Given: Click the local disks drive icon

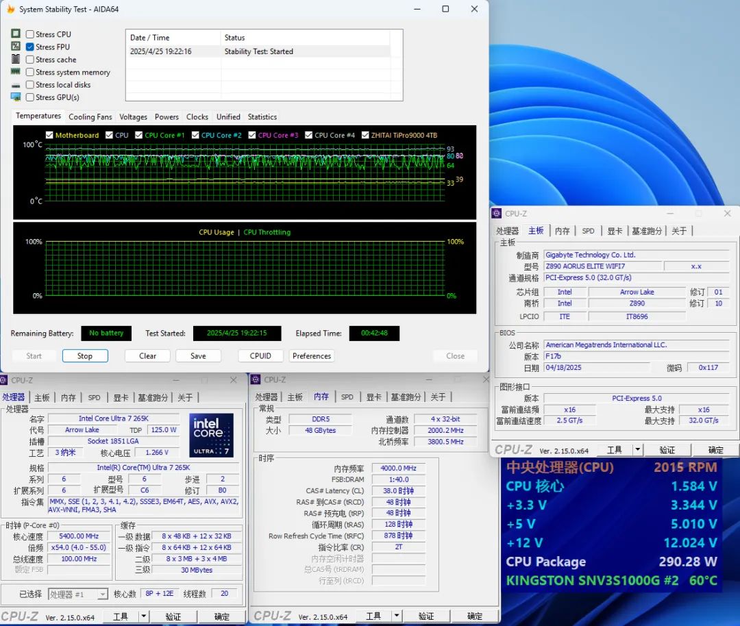Looking at the screenshot, I should click(16, 86).
